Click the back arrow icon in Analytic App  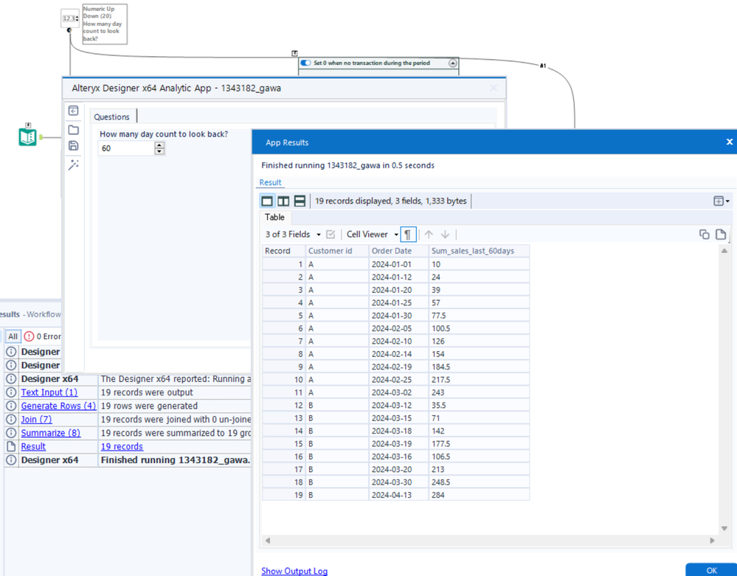pos(73,111)
